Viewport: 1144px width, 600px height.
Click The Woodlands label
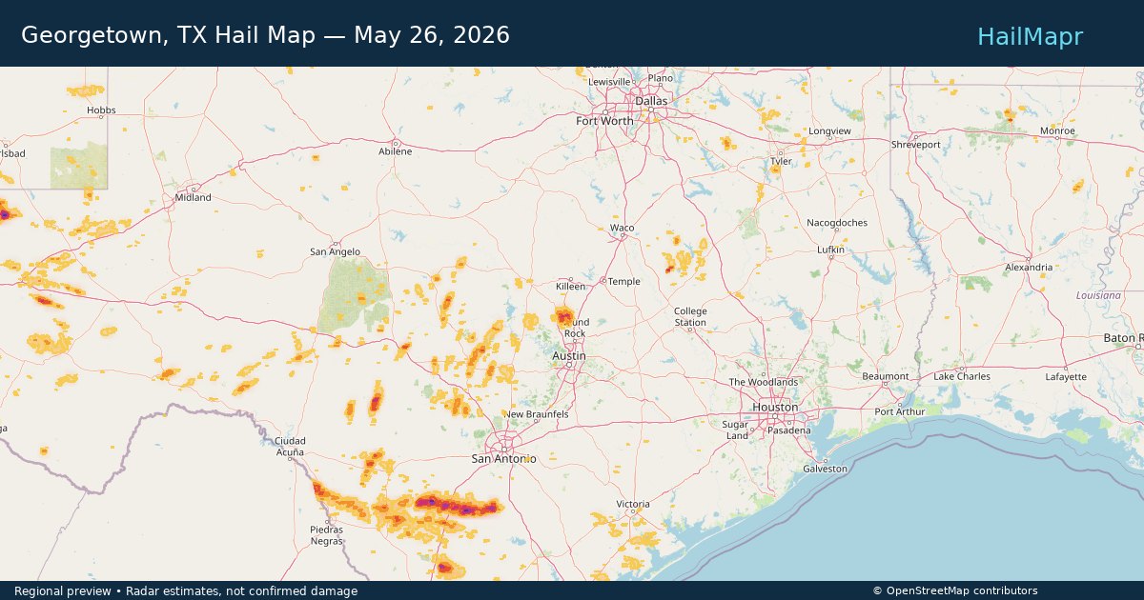coord(764,382)
